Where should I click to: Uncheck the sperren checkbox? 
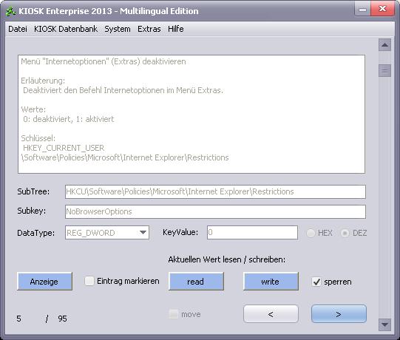[316, 282]
